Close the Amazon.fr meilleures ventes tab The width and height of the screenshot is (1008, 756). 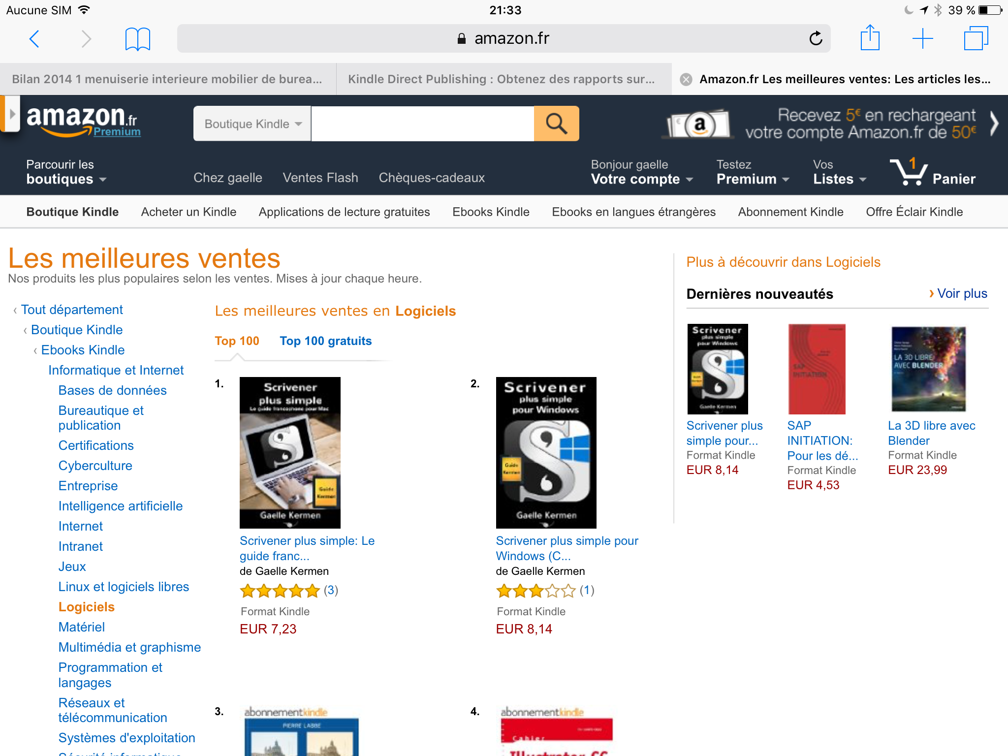(686, 79)
